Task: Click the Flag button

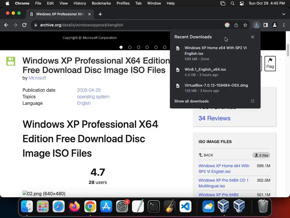Action: coord(270,63)
